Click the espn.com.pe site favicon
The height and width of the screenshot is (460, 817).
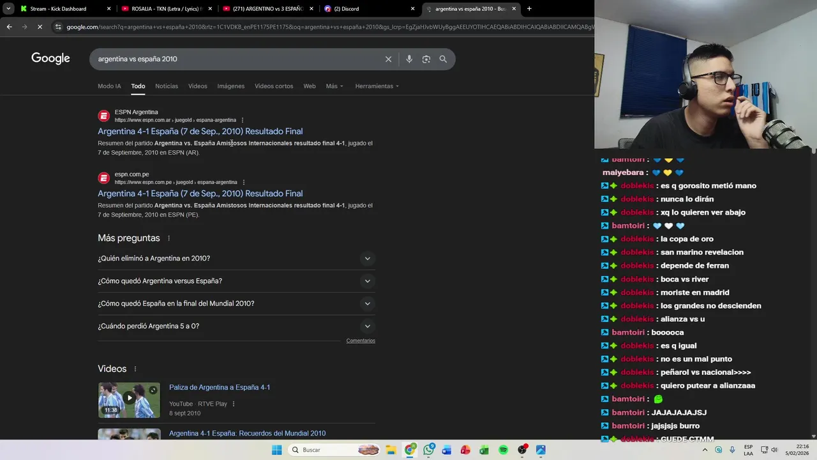coord(104,178)
